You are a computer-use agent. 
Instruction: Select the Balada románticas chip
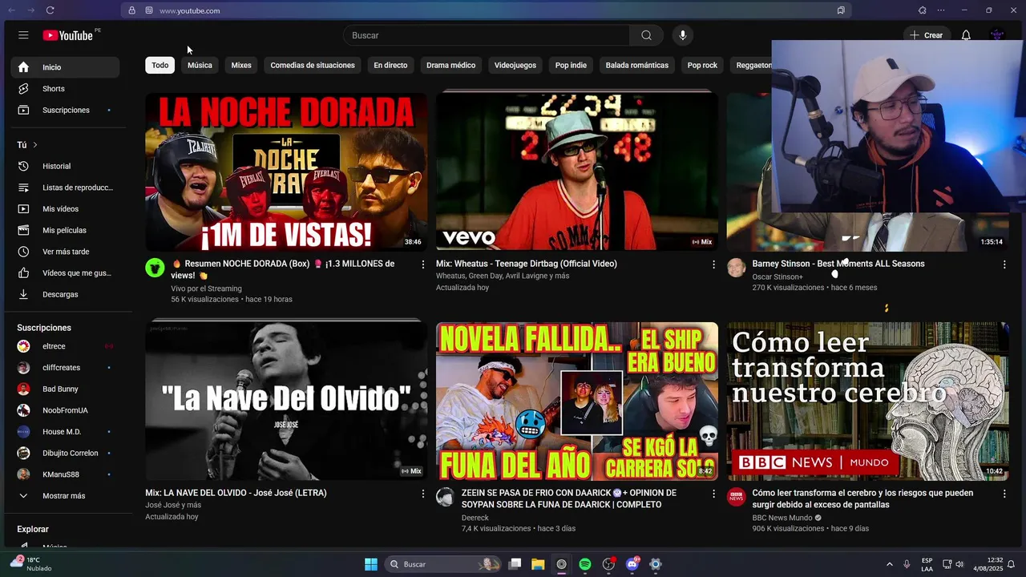click(x=637, y=65)
